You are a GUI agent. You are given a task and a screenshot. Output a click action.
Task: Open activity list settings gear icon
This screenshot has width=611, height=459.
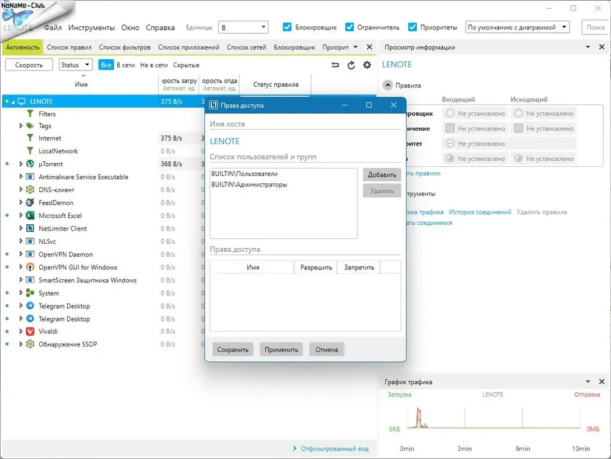point(367,65)
